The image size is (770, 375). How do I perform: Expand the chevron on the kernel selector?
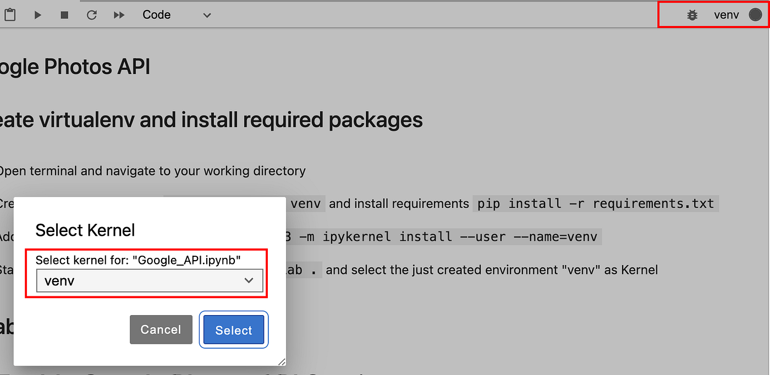pyautogui.click(x=249, y=280)
